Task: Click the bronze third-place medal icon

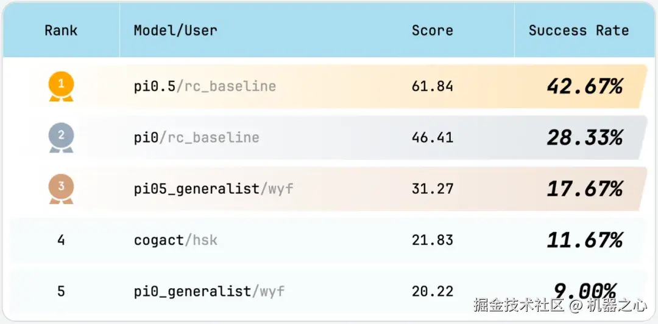Action: point(61,188)
